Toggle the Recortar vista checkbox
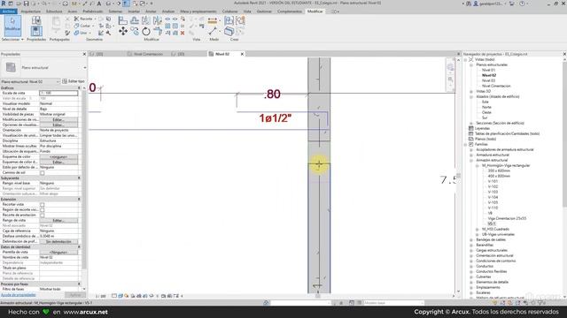567x318 pixels. [43, 204]
